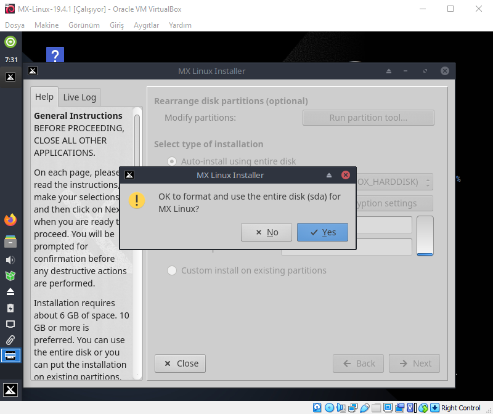Screen dimensions: 493x414
Task: Click VirtualBox audio status icon
Action: [341, 408]
